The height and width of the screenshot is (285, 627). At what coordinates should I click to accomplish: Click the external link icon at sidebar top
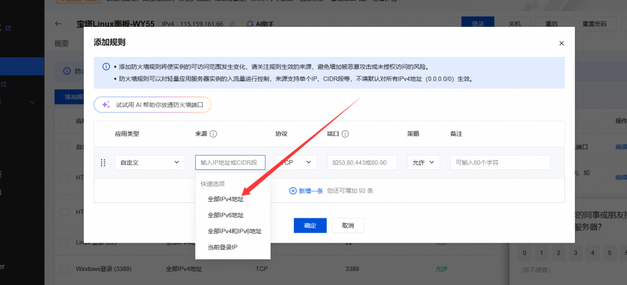coord(8,28)
